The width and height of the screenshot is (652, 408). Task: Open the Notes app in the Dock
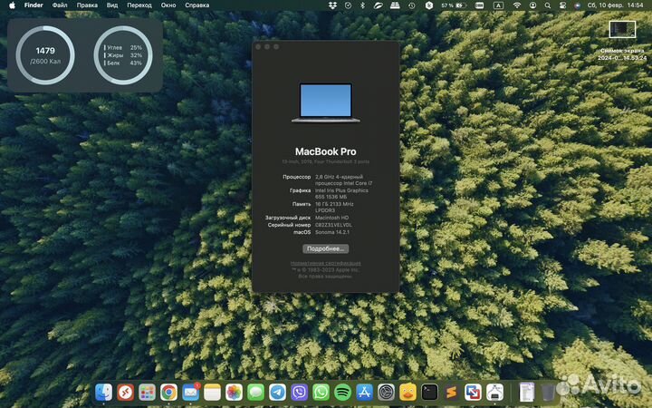click(212, 393)
